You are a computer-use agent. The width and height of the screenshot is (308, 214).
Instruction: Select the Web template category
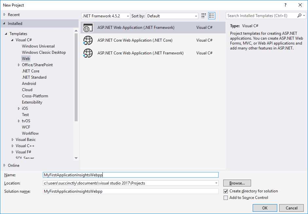point(26,58)
